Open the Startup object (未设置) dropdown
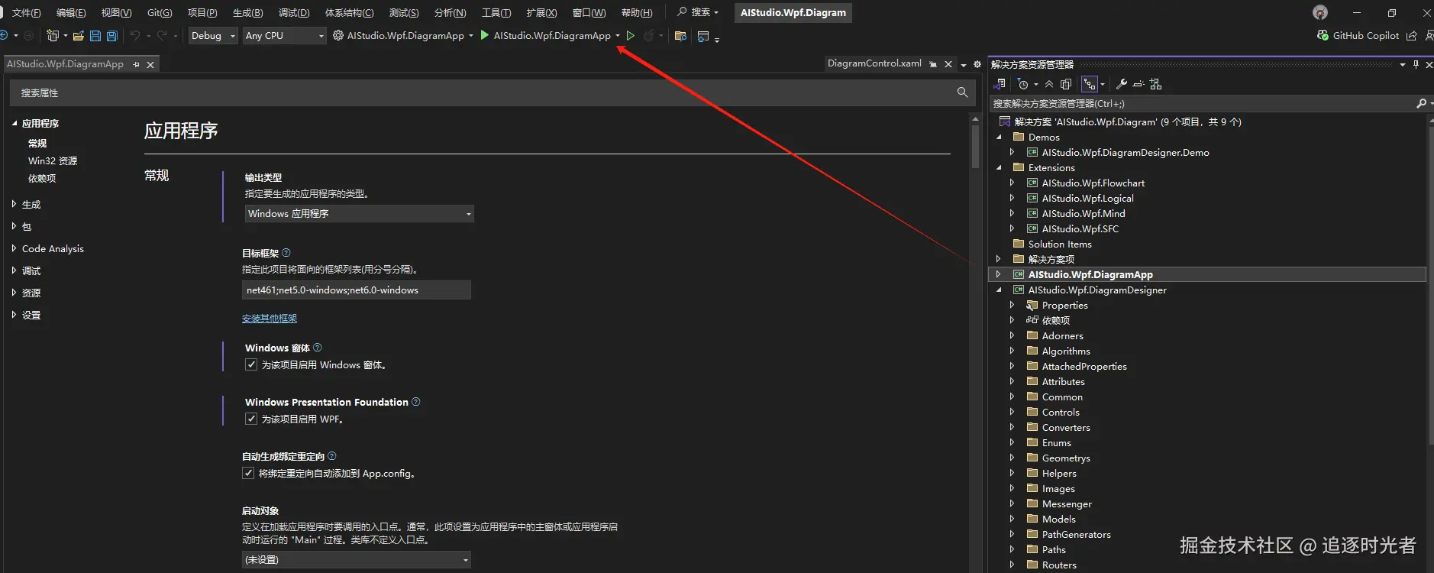Viewport: 1434px width, 573px height. [357, 560]
